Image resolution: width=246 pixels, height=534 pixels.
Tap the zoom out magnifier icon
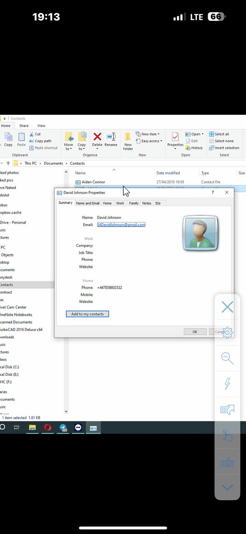click(x=227, y=358)
